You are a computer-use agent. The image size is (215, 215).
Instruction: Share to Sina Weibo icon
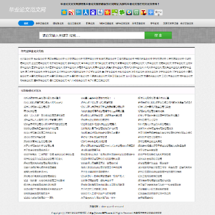coord(71,13)
